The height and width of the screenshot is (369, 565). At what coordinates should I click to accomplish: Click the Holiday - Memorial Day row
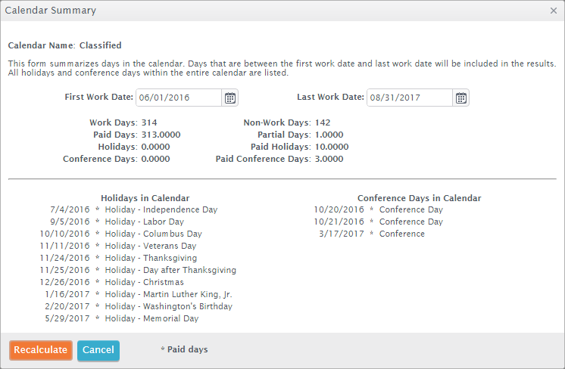pos(122,318)
